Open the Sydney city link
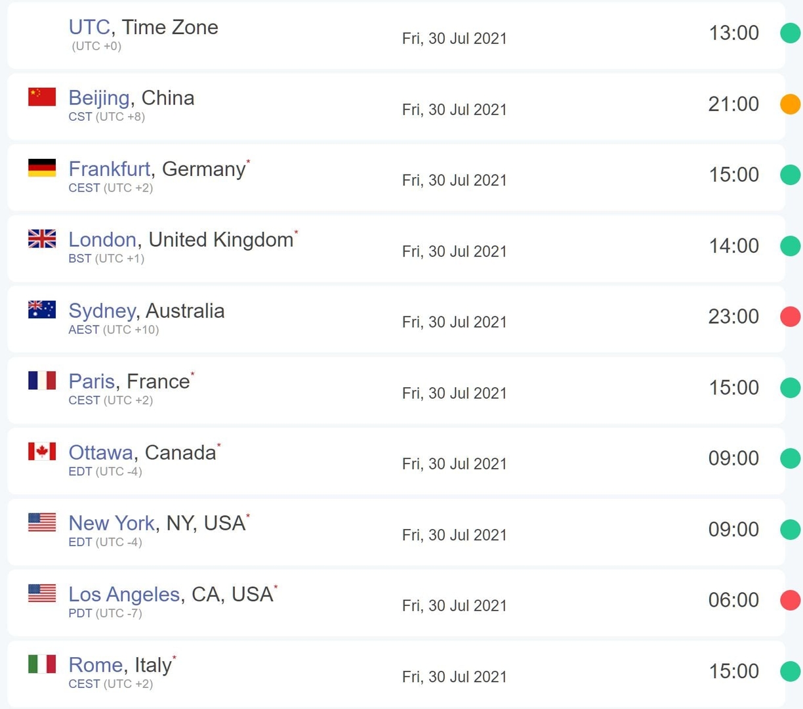The width and height of the screenshot is (803, 709). pyautogui.click(x=102, y=311)
